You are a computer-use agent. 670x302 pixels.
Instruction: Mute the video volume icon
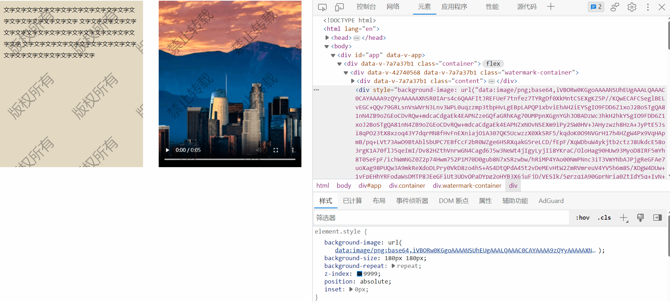259,150
